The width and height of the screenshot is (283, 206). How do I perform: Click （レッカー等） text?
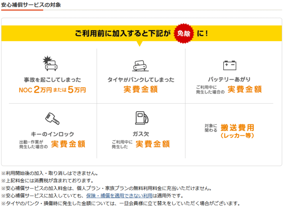pyautogui.click(x=237, y=136)
